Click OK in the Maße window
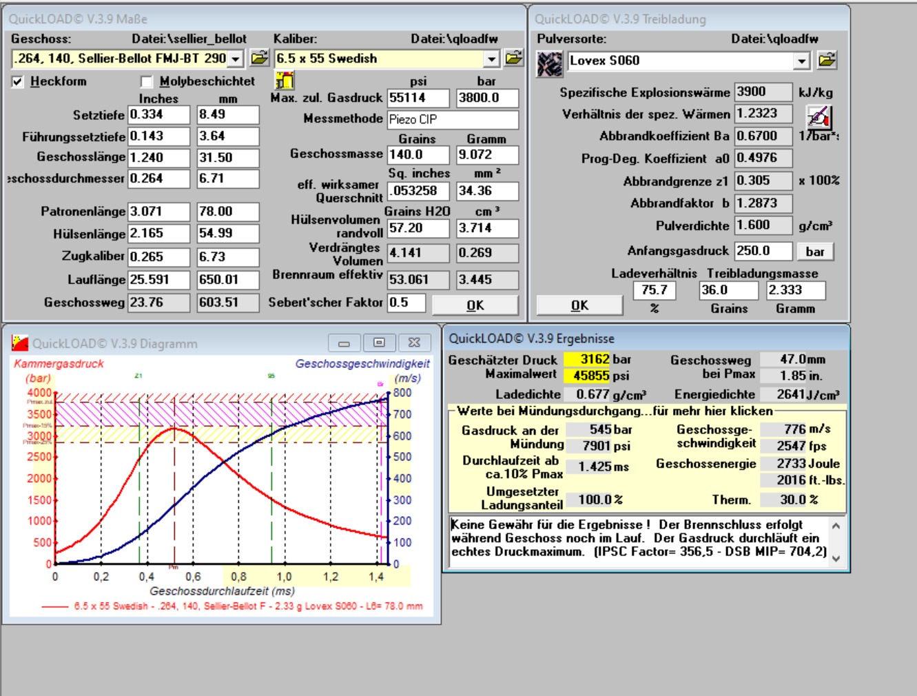Viewport: 917px width, 696px height. pos(475,305)
